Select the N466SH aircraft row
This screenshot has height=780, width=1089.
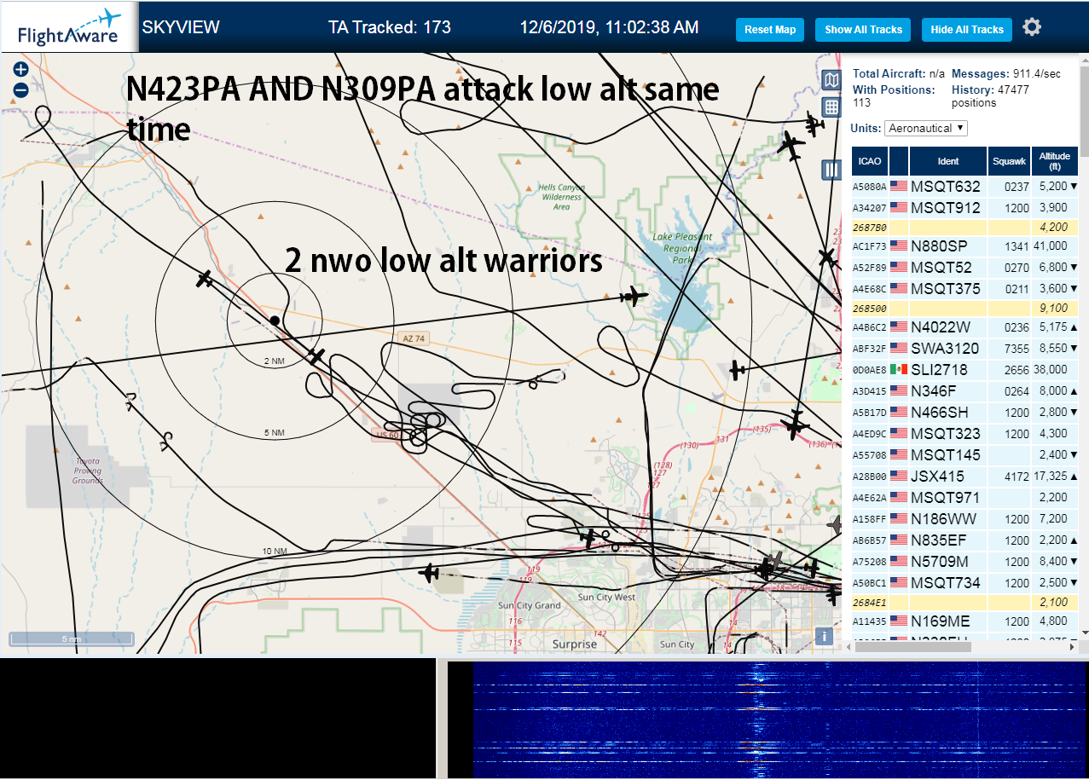[964, 413]
